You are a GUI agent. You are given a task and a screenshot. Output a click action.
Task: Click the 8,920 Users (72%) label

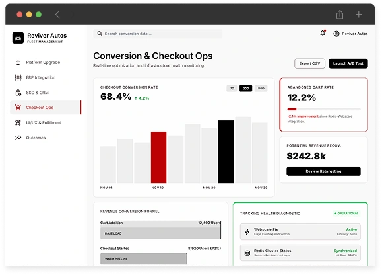pos(204,249)
